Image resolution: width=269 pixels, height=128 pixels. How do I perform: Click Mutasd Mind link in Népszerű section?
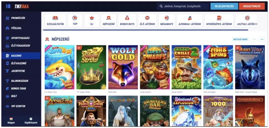(240, 39)
